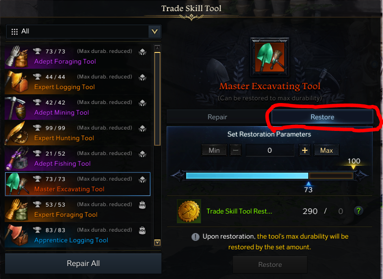Click the Expert Hunting Tool icon
Image resolution: width=383 pixels, height=279 pixels.
(x=17, y=133)
